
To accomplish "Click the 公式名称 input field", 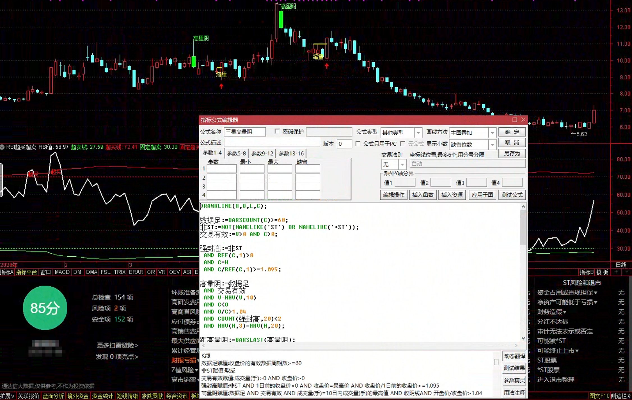I will [x=245, y=132].
